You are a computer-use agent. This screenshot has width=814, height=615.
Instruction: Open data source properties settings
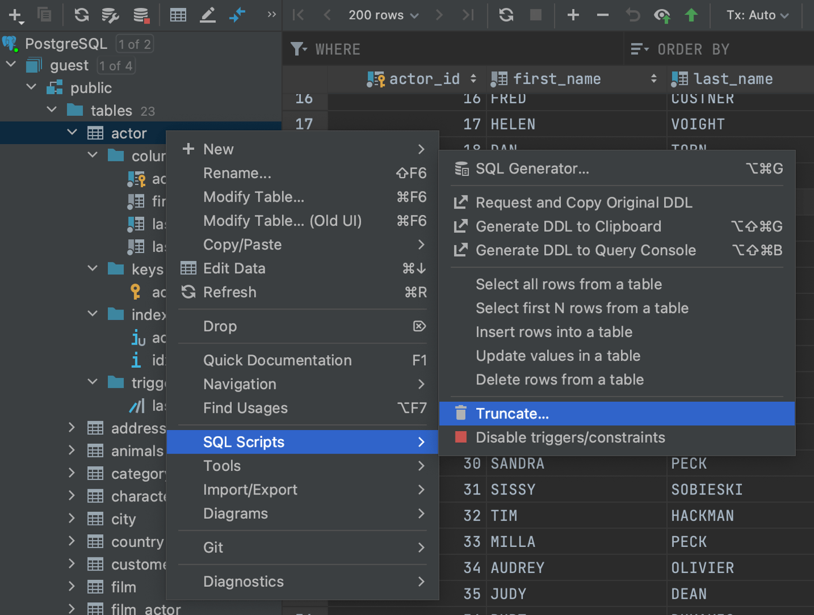coord(110,15)
